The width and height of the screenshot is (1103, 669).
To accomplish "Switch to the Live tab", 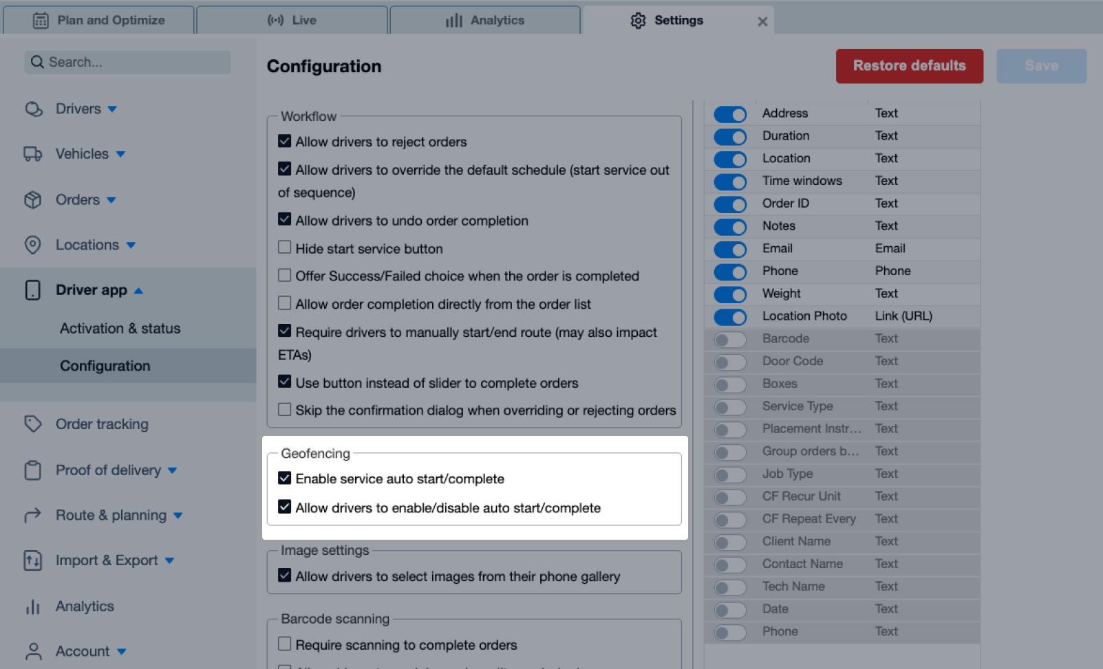I will click(x=292, y=20).
